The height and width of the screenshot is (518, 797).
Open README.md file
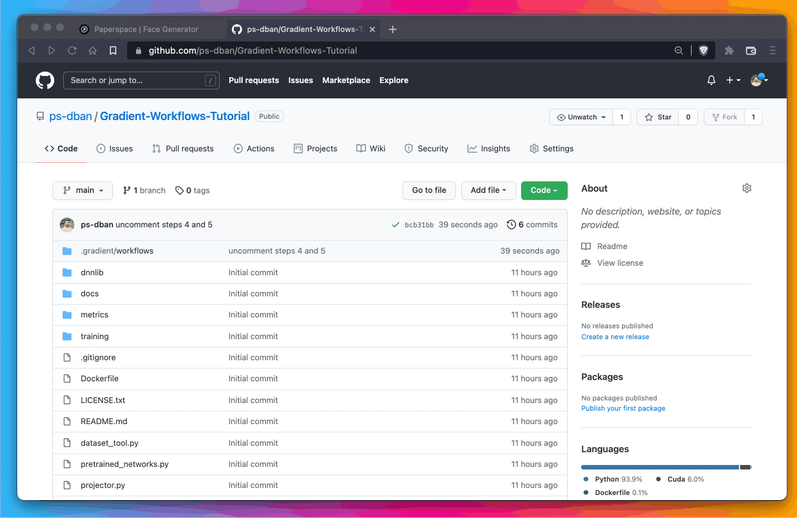pos(104,422)
